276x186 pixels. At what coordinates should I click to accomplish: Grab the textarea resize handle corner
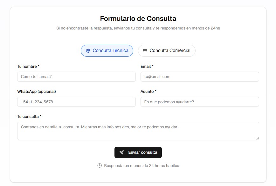[x=257, y=138]
